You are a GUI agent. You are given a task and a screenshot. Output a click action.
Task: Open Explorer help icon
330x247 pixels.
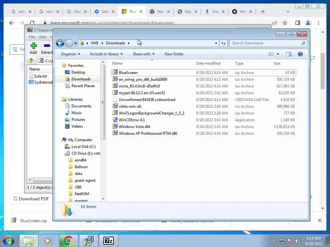(300, 54)
